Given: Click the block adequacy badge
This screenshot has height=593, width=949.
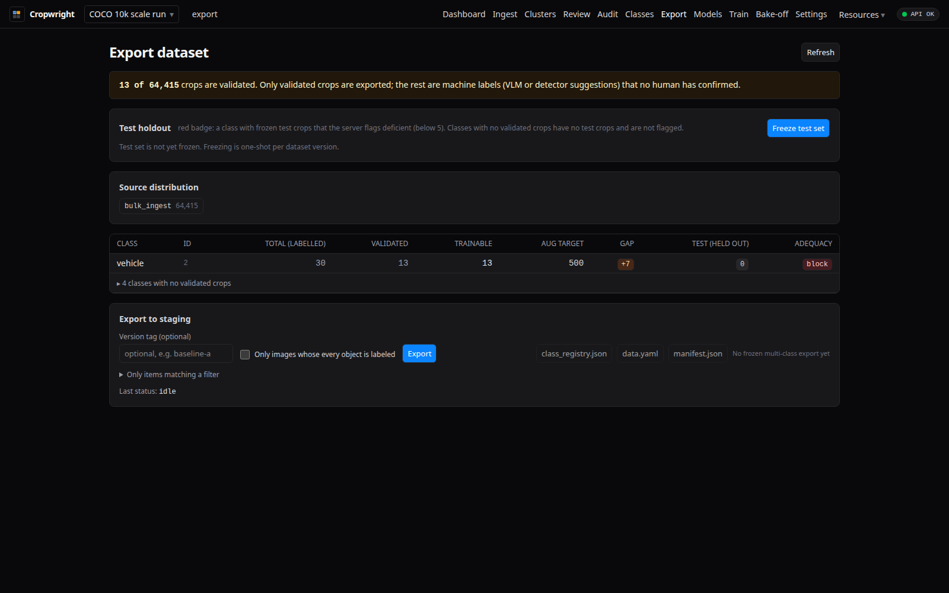Looking at the screenshot, I should pyautogui.click(x=817, y=264).
